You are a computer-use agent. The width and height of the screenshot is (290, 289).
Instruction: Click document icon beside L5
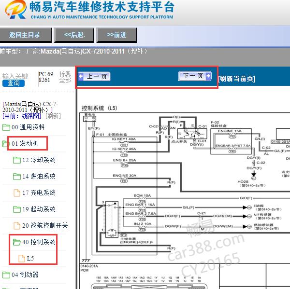22,258
